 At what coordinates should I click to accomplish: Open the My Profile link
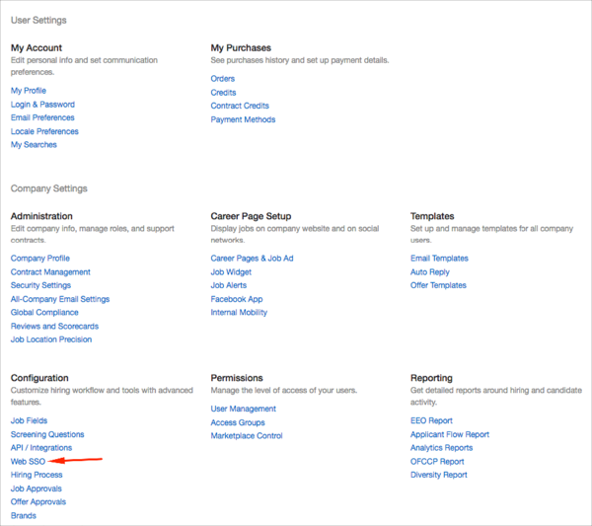[29, 91]
